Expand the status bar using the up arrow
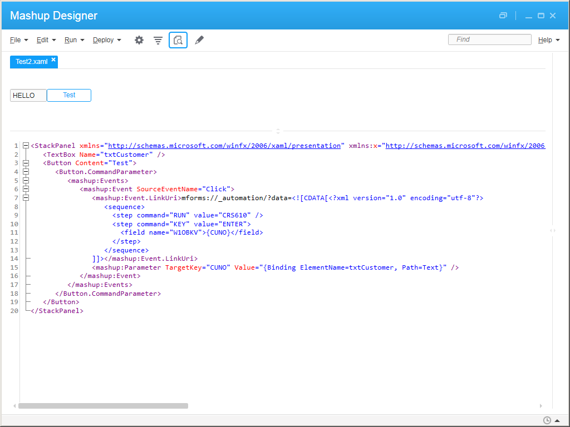Image resolution: width=570 pixels, height=427 pixels. (x=557, y=420)
